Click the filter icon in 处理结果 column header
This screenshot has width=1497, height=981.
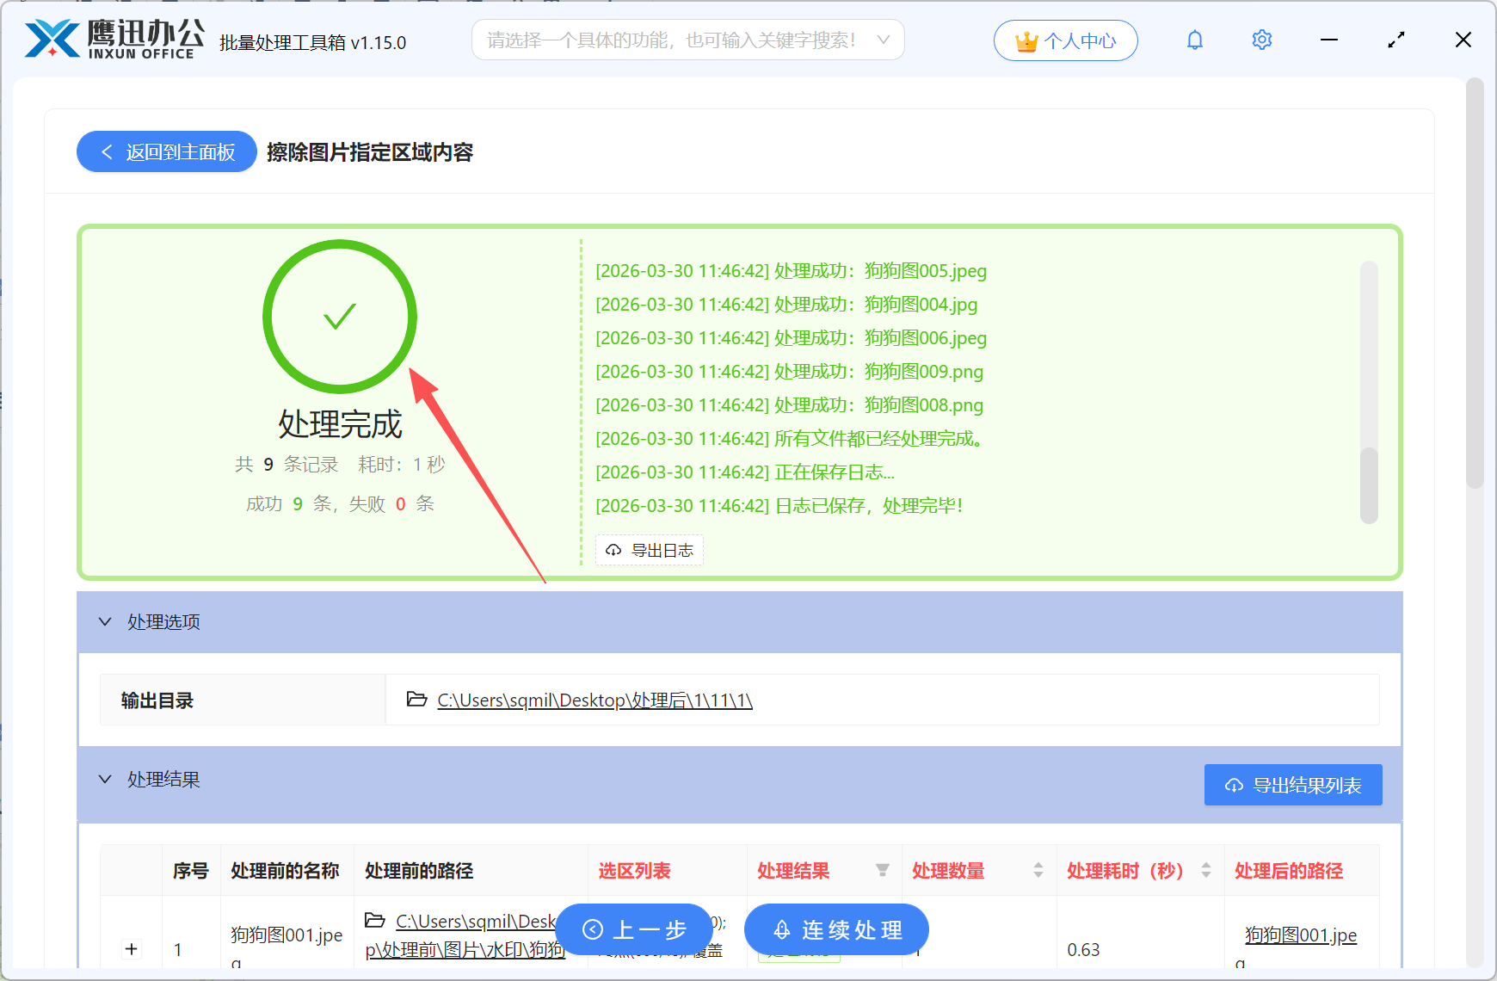click(x=884, y=870)
